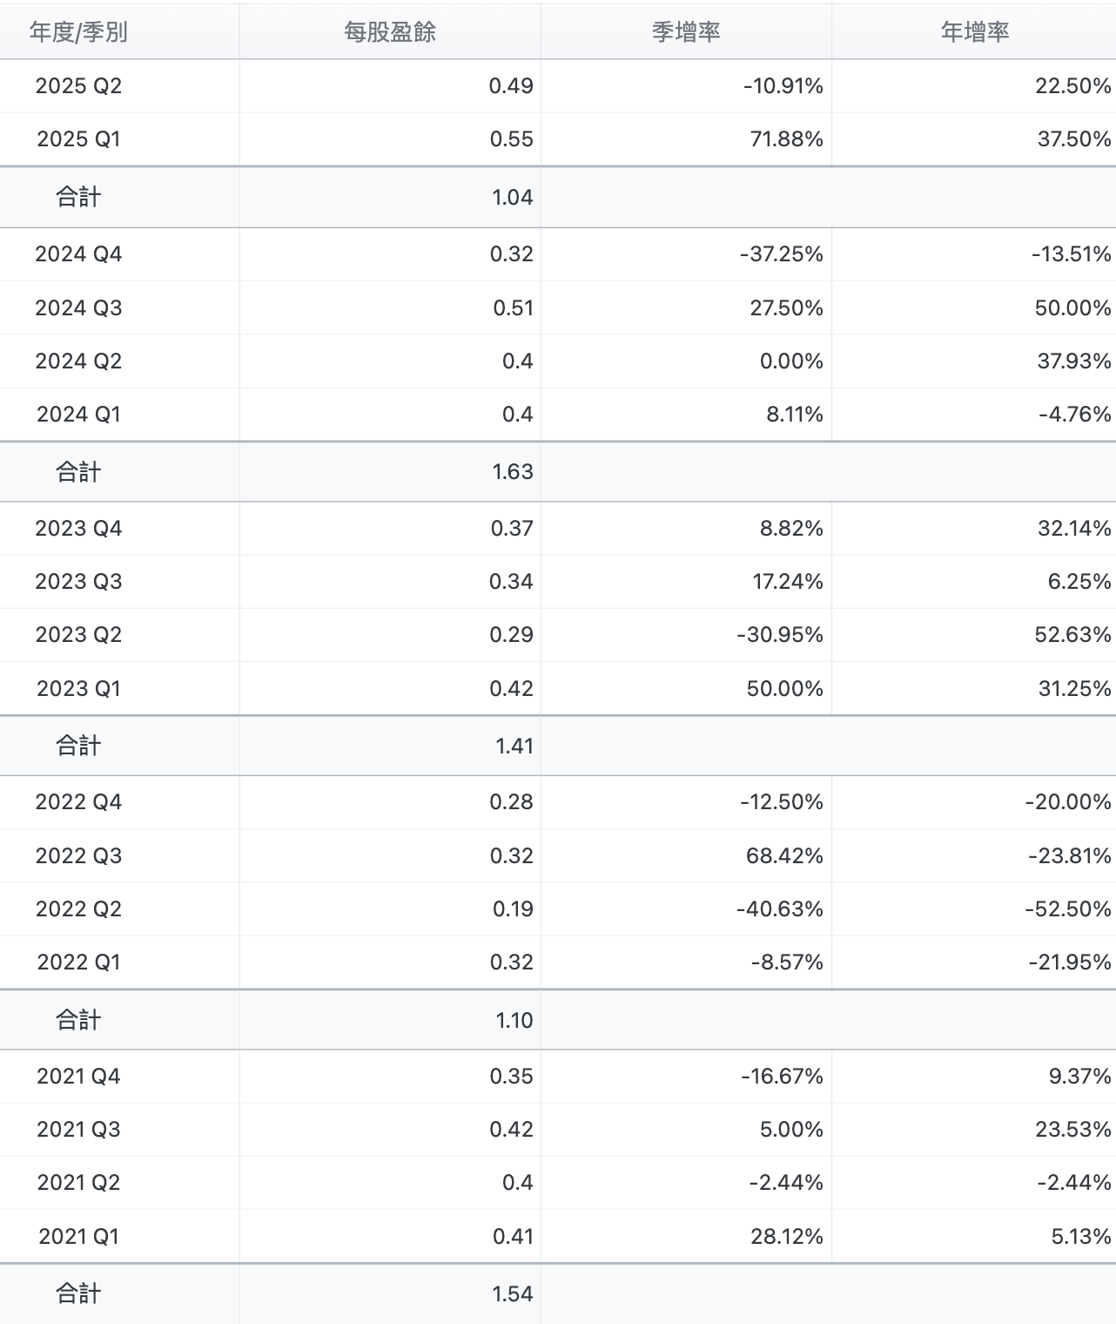Viewport: 1116px width, 1324px height.
Task: Select the 2021 total EPS 1.54
Action: tap(512, 1294)
